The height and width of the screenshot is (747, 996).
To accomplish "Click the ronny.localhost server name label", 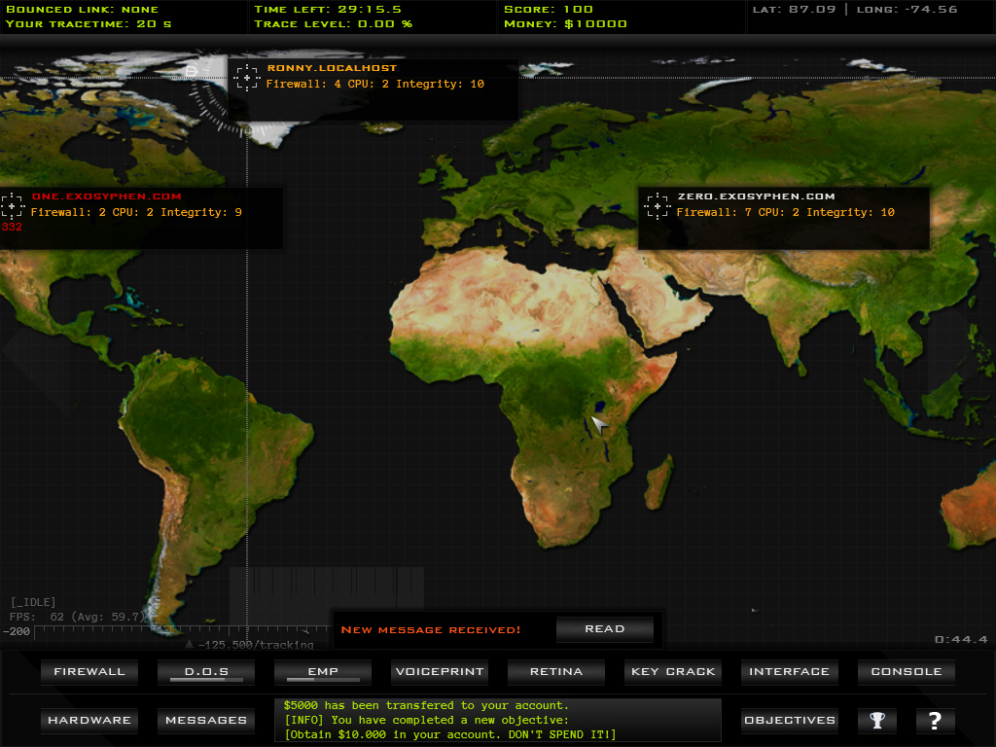I will (332, 69).
